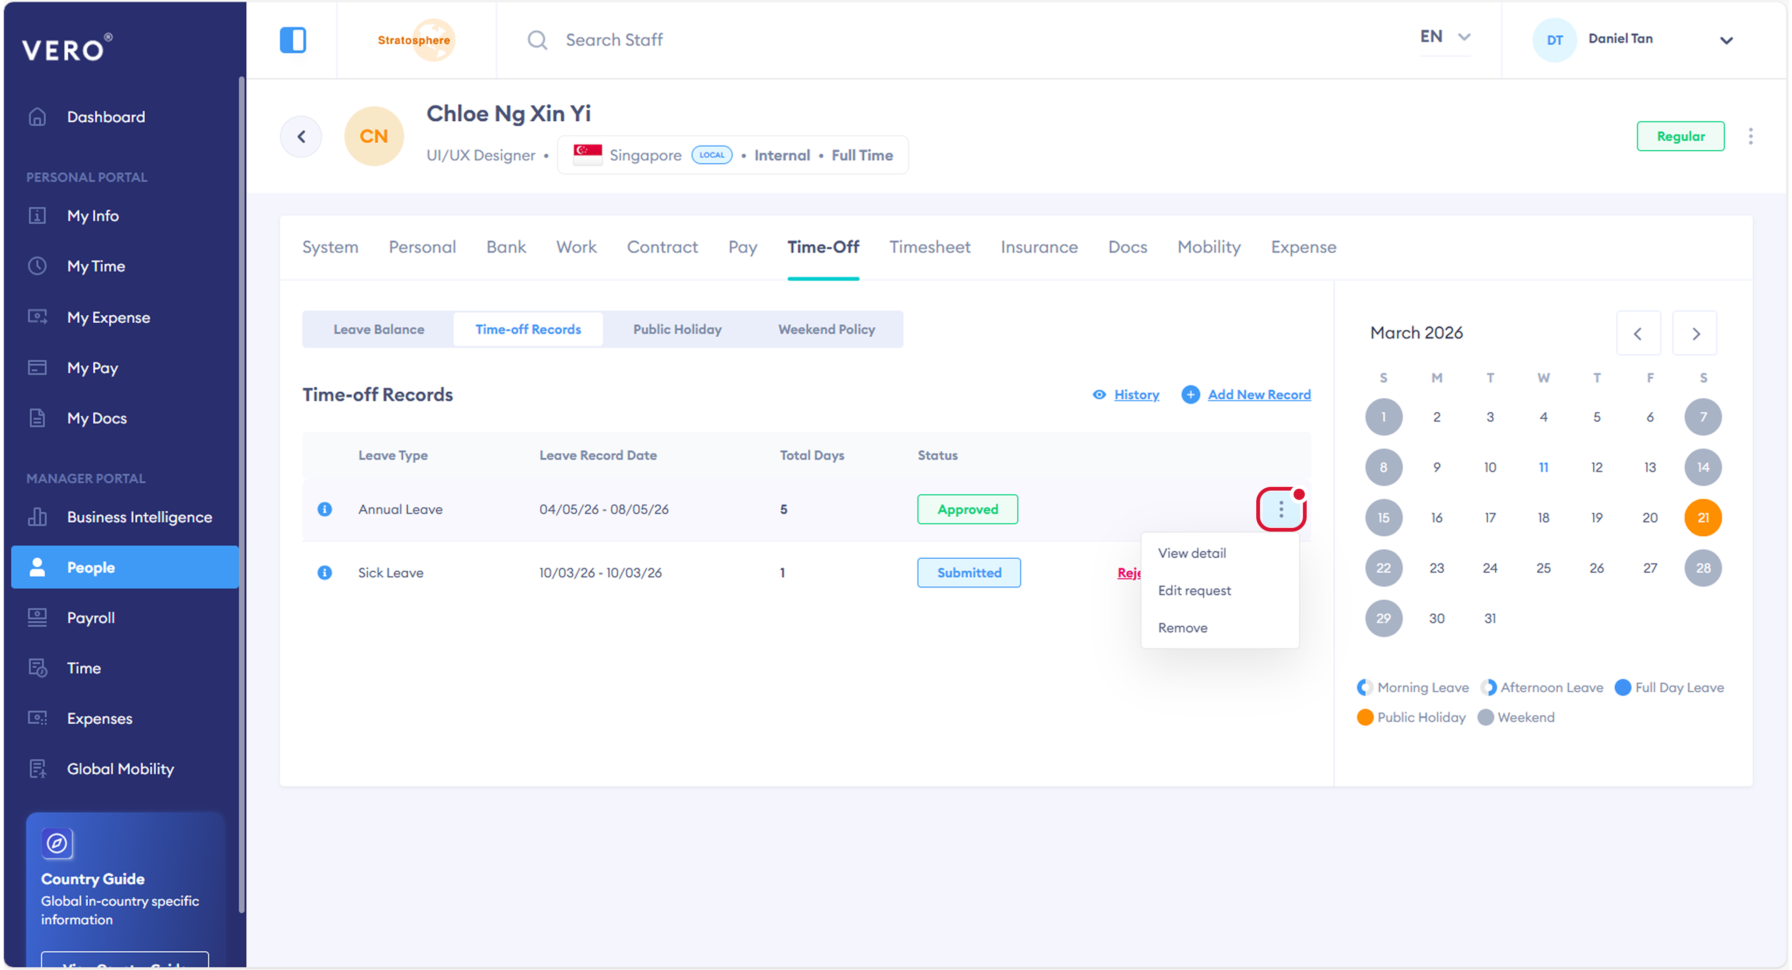
Task: Open Business Intelligence in the sidebar
Action: coord(139,517)
